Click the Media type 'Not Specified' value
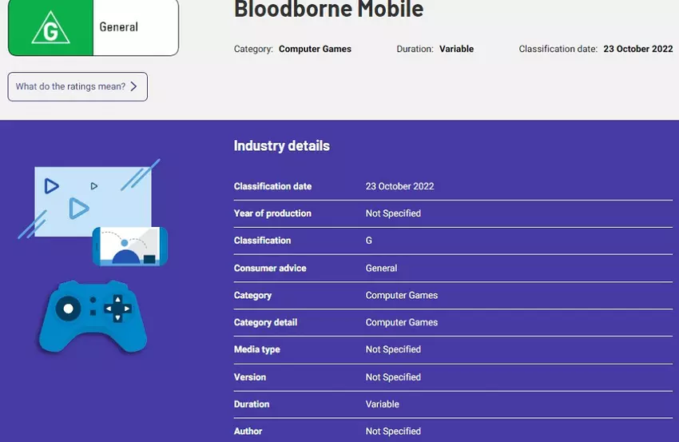The height and width of the screenshot is (442, 679). pos(393,349)
